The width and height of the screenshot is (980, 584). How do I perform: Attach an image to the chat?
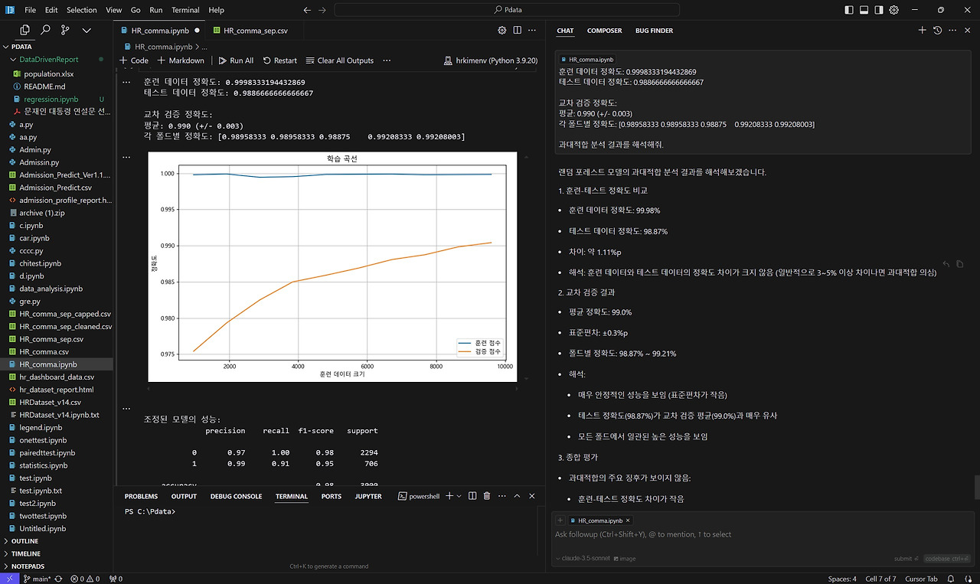[625, 559]
